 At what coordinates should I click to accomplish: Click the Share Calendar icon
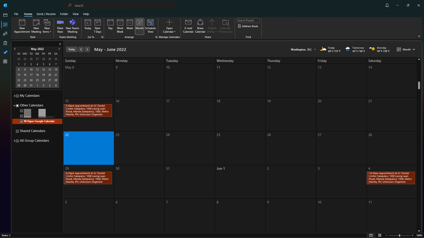[x=200, y=26]
